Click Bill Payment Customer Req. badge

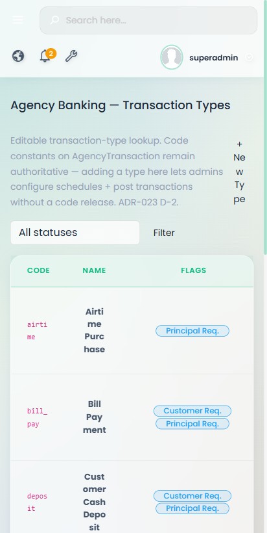pos(192,411)
